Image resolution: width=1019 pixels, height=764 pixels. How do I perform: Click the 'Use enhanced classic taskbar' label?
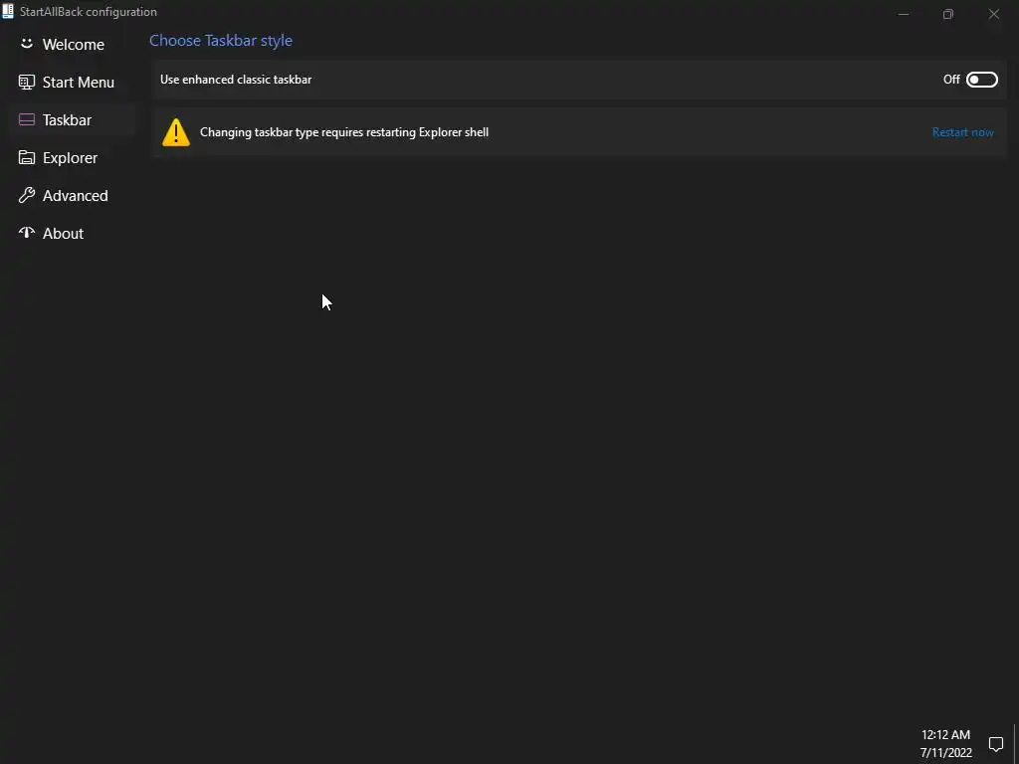coord(236,80)
